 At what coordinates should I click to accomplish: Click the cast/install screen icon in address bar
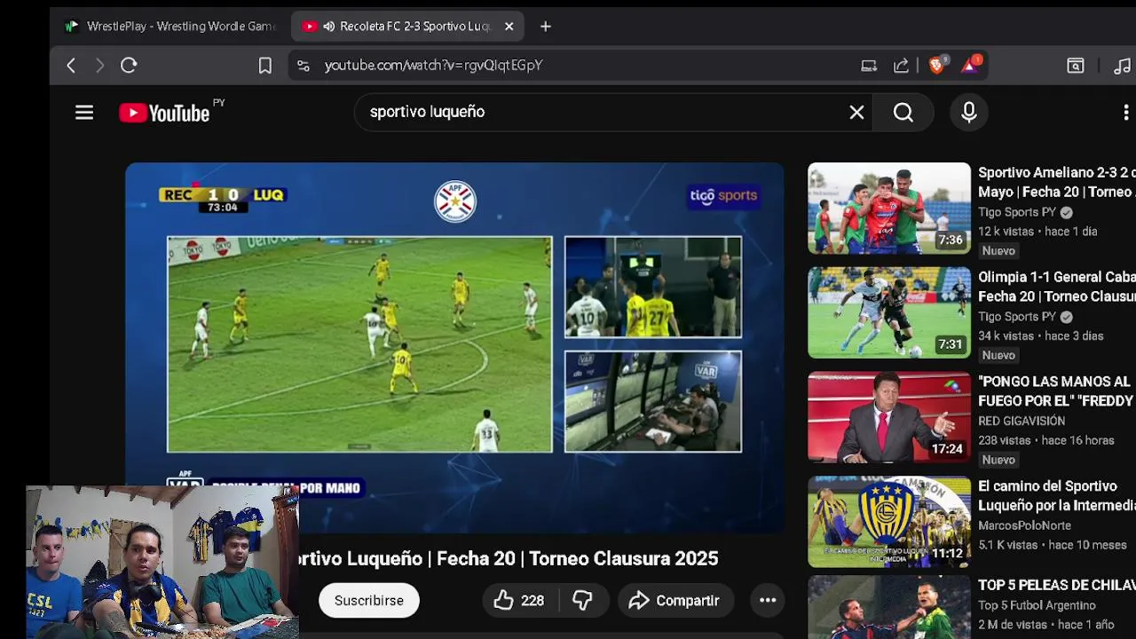tap(869, 66)
